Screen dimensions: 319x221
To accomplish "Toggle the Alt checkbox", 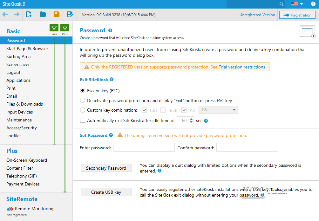I will 184,110.
